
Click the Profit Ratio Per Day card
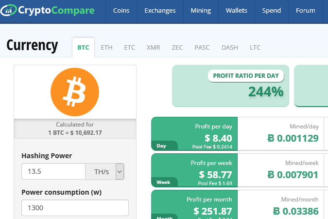pyautogui.click(x=230, y=86)
